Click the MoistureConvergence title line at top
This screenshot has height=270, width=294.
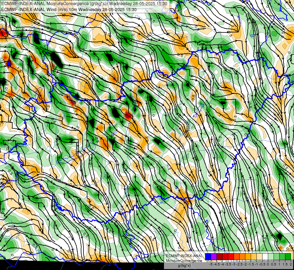click(x=84, y=4)
